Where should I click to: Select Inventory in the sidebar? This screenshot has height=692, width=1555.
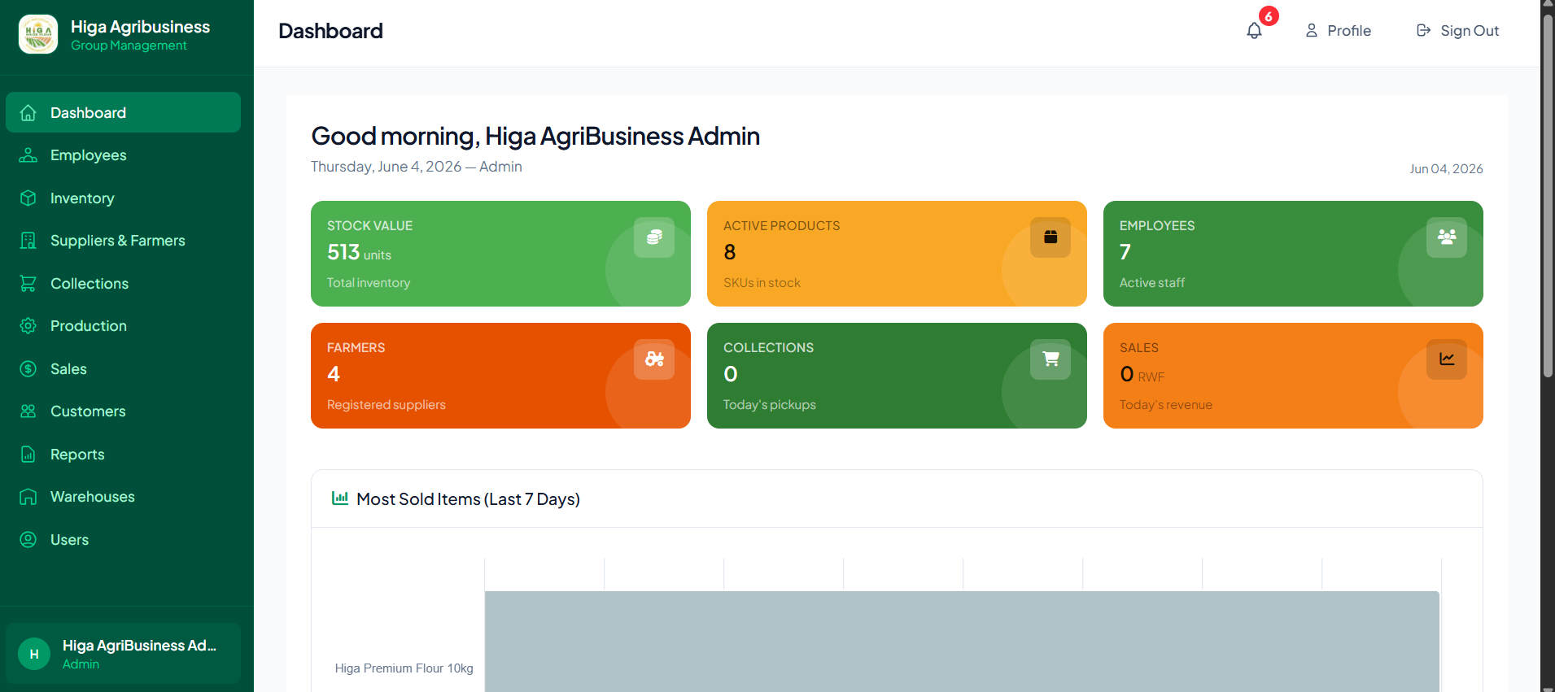point(123,198)
